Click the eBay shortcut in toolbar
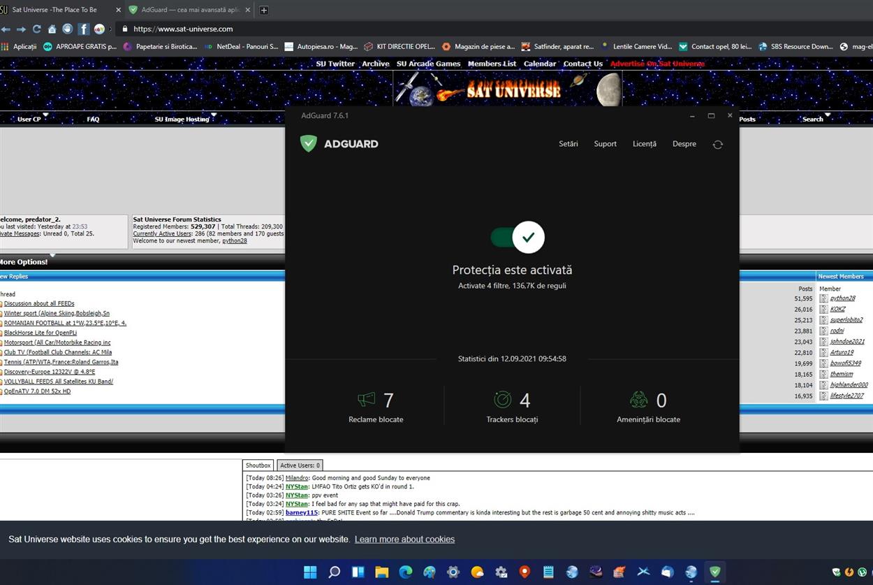The width and height of the screenshot is (873, 585). tap(99, 29)
